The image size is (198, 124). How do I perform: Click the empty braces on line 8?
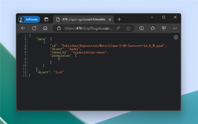59,59
